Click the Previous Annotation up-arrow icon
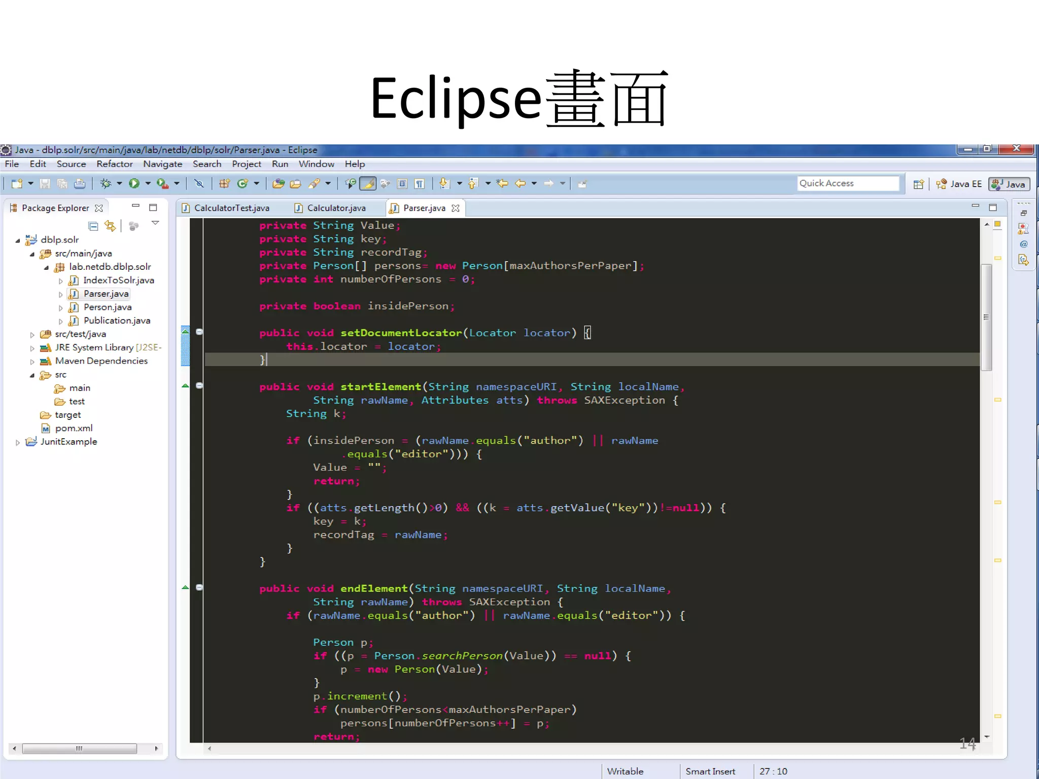 coord(473,184)
